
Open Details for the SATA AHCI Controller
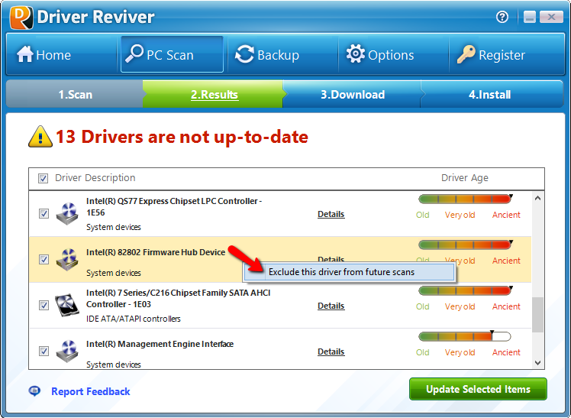coord(331,306)
